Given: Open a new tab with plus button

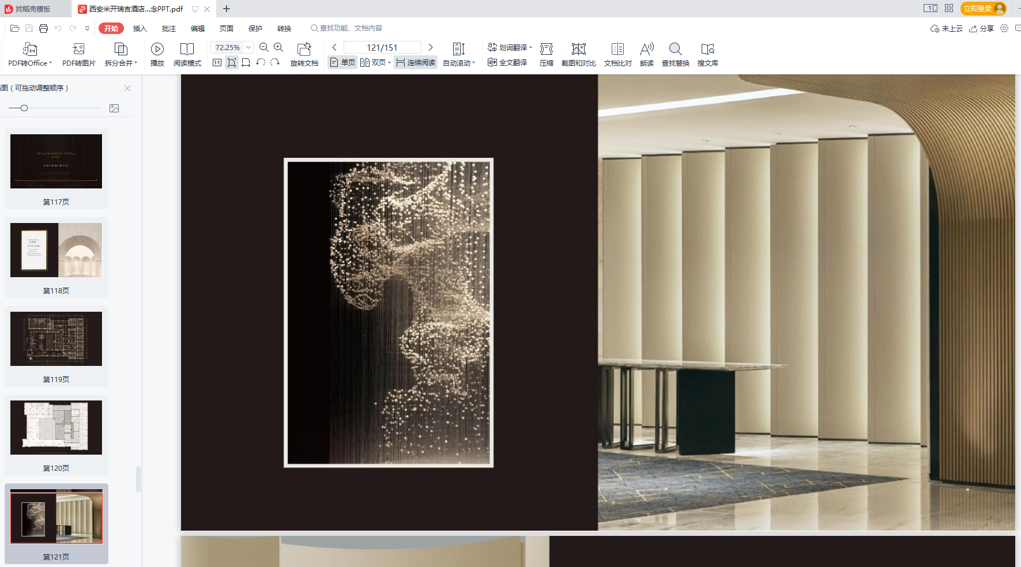Looking at the screenshot, I should 227,9.
